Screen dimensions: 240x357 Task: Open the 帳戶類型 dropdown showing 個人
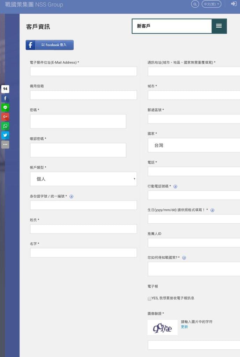click(83, 179)
